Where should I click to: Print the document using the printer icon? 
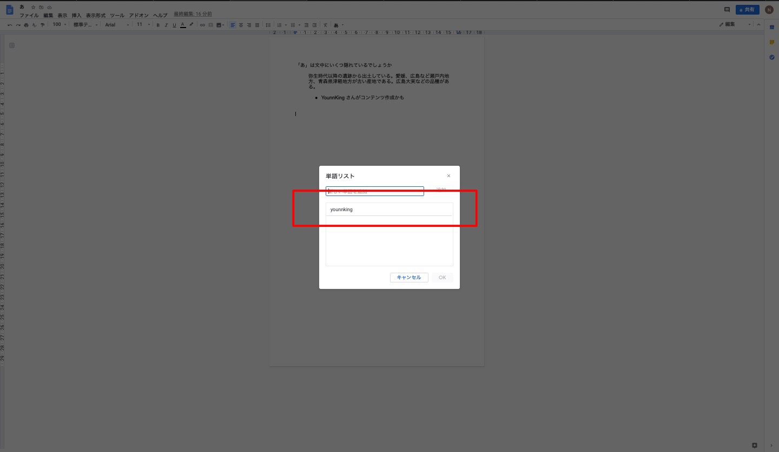[x=26, y=25]
